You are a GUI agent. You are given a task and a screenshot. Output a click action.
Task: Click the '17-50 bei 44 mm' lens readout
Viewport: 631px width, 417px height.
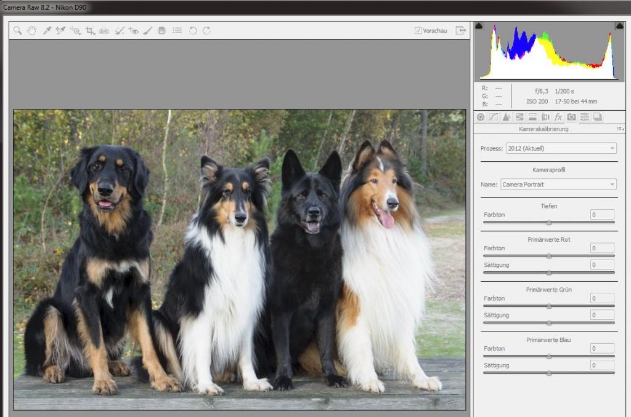coord(576,101)
